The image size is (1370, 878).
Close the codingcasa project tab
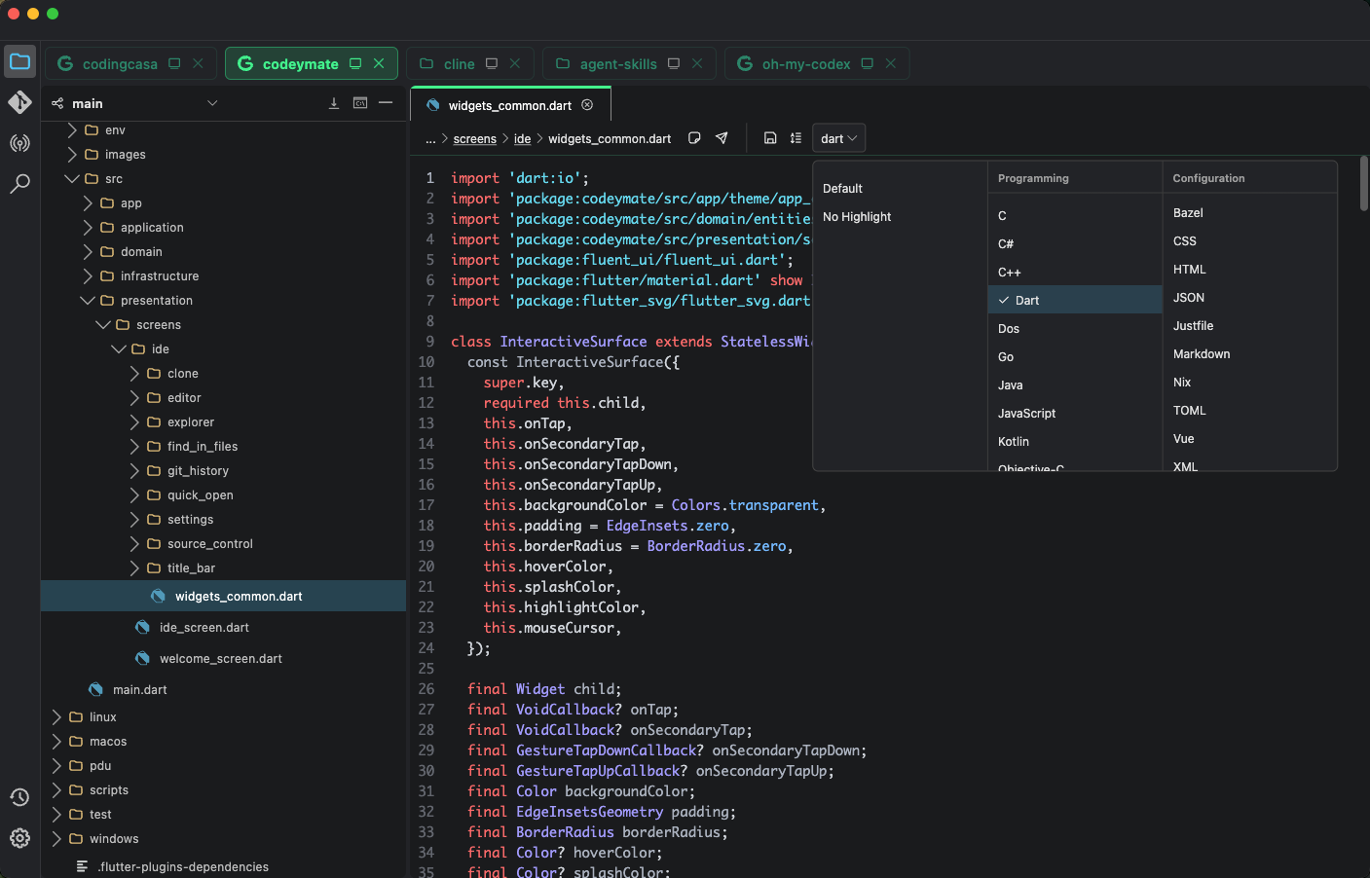198,63
